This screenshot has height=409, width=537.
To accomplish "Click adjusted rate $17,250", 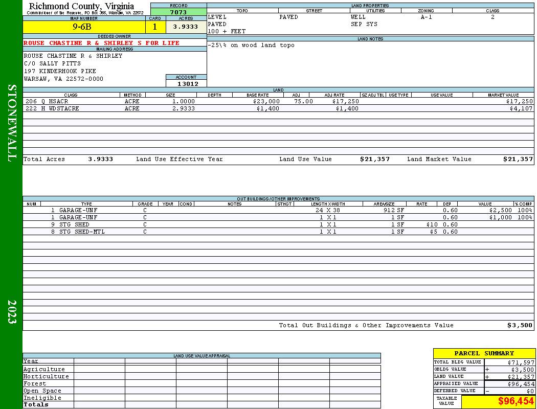I will (346, 102).
